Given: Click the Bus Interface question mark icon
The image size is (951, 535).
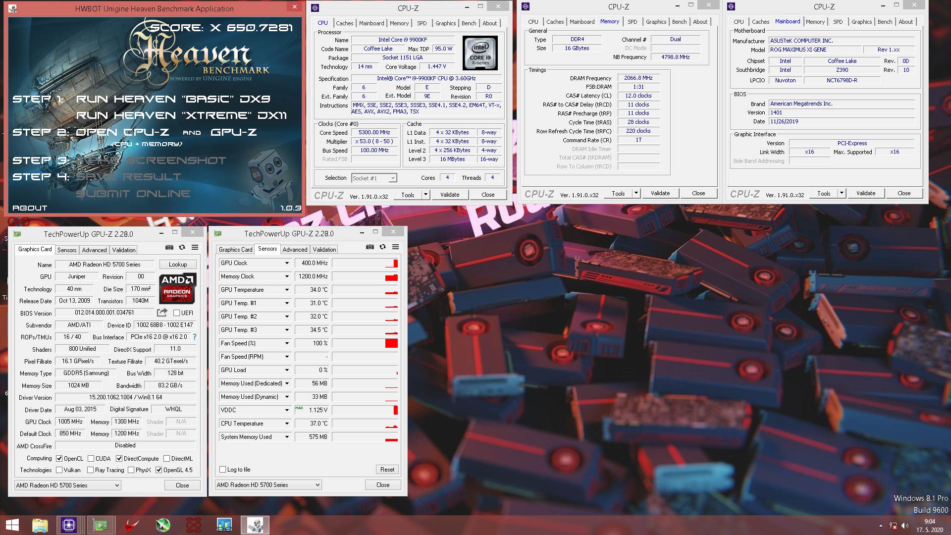Looking at the screenshot, I should pos(195,337).
